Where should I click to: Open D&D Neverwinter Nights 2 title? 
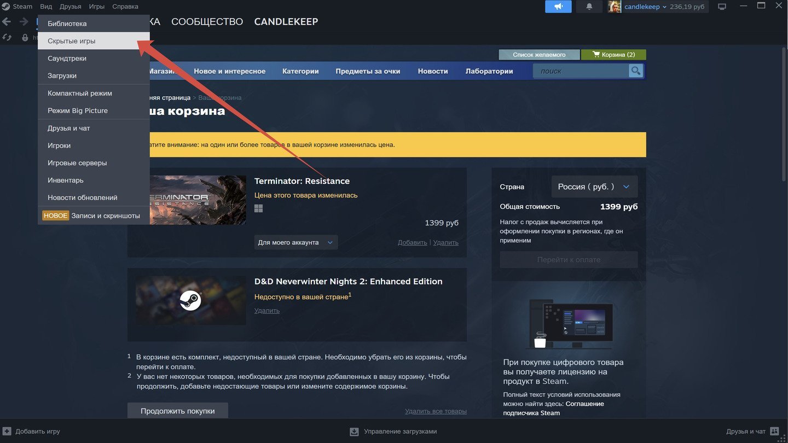click(x=349, y=281)
